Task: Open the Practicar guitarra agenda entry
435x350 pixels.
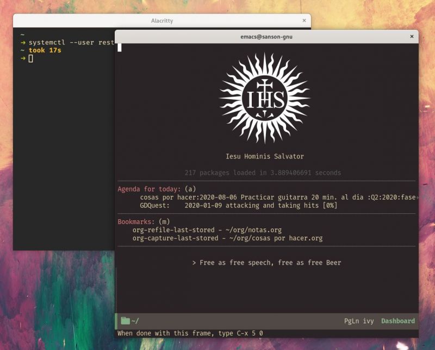Action: click(278, 198)
